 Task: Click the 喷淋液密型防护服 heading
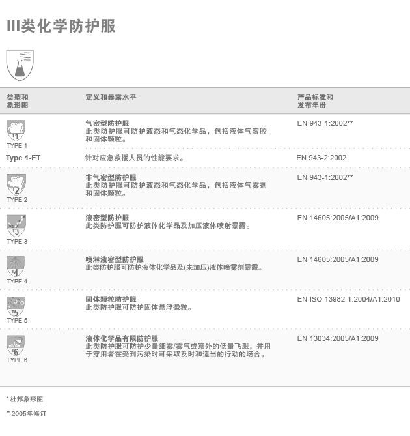[115, 259]
